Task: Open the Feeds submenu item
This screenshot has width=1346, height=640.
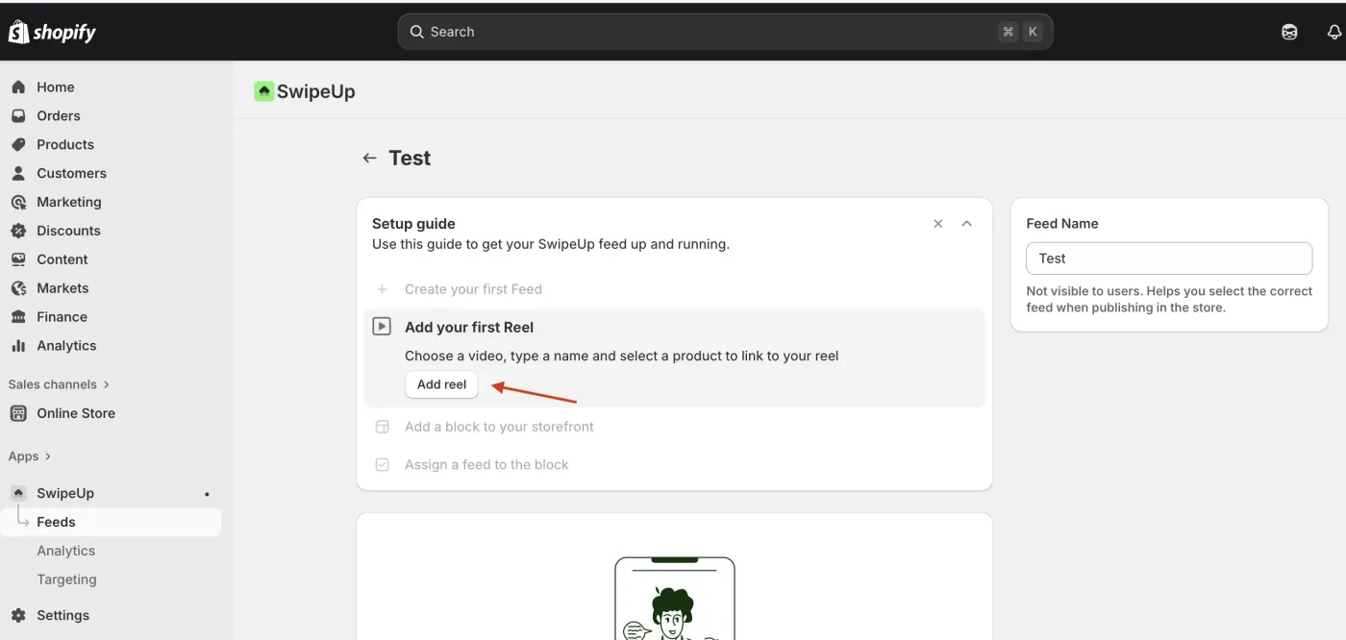Action: tap(56, 522)
